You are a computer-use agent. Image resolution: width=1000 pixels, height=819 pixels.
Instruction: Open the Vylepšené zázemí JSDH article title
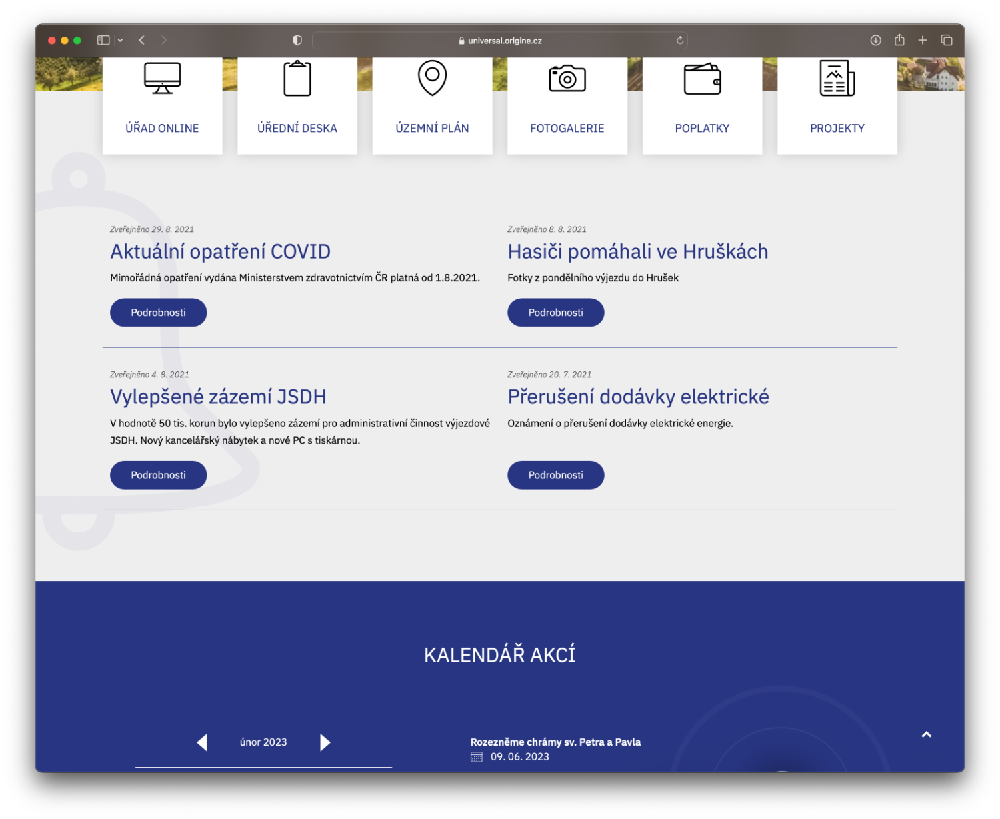218,397
